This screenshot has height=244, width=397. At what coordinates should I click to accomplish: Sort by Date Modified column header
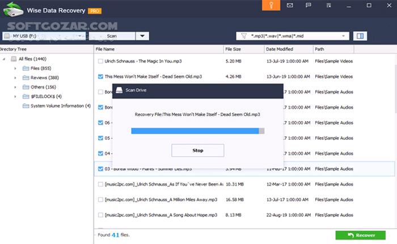289,49
